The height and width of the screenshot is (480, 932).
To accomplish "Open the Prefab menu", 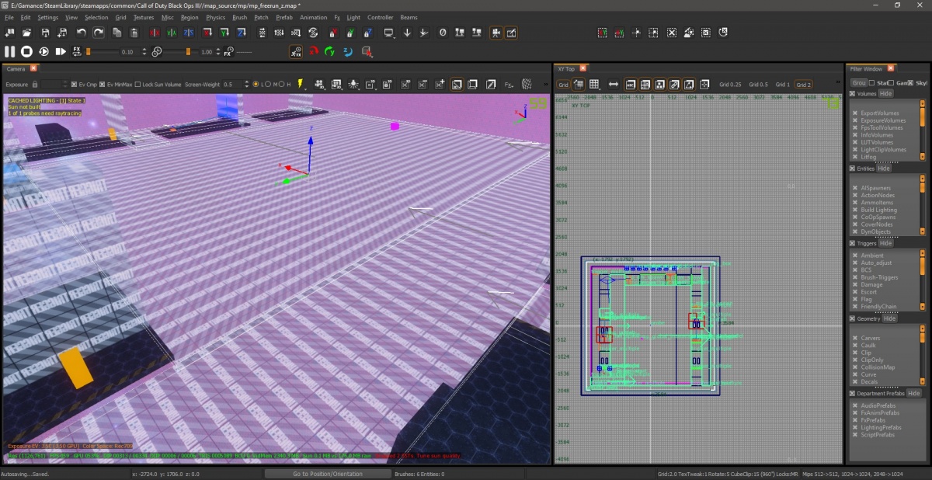I will click(x=284, y=17).
